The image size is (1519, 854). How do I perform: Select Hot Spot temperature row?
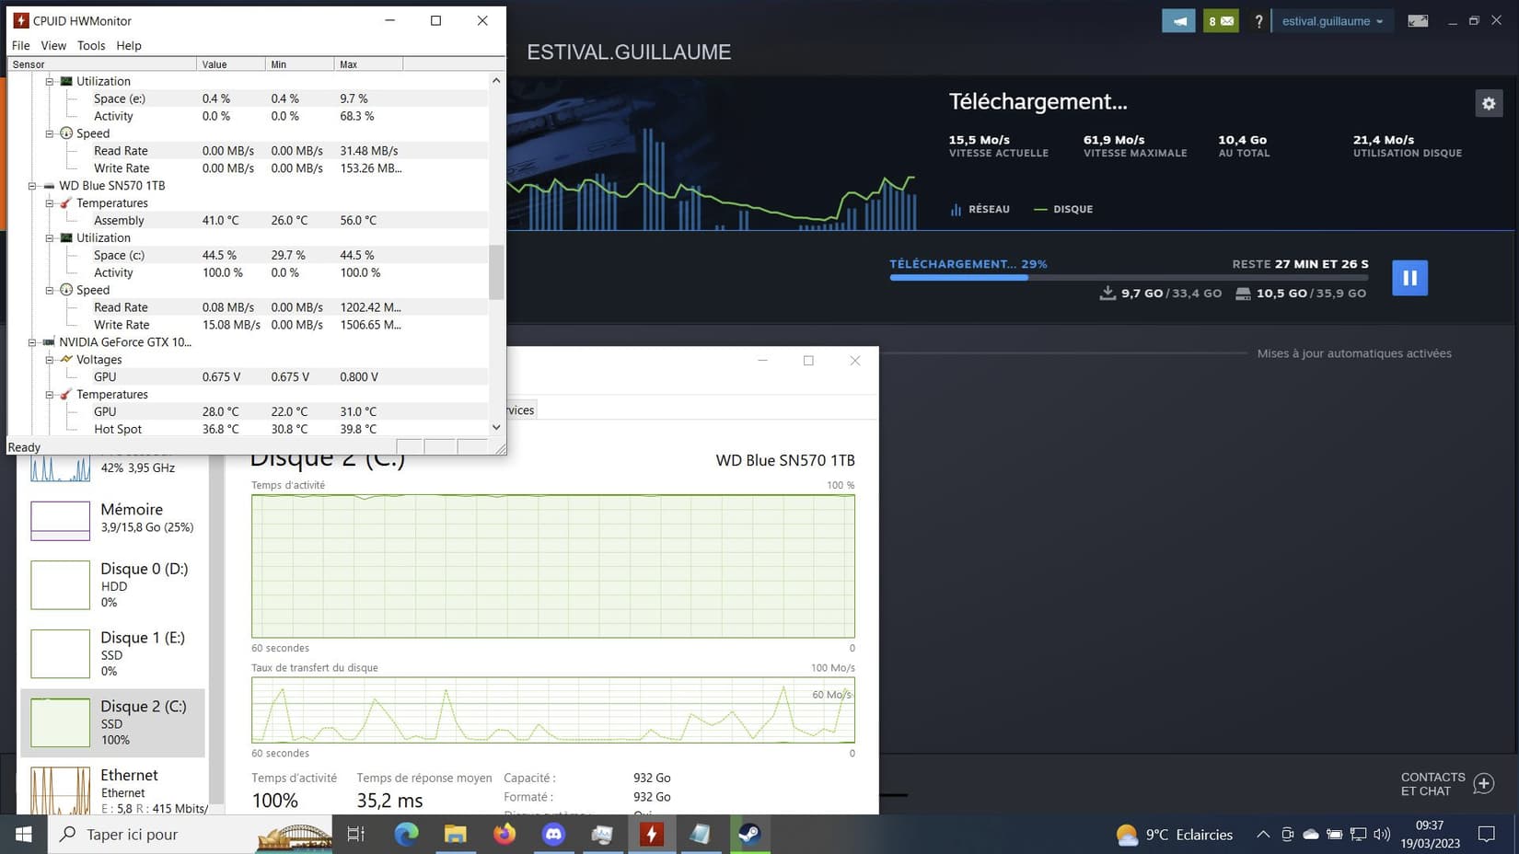click(249, 429)
